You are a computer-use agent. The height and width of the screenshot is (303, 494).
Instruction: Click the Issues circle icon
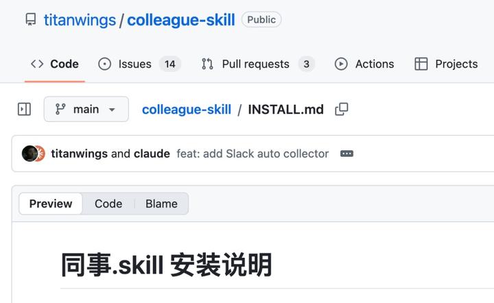104,64
